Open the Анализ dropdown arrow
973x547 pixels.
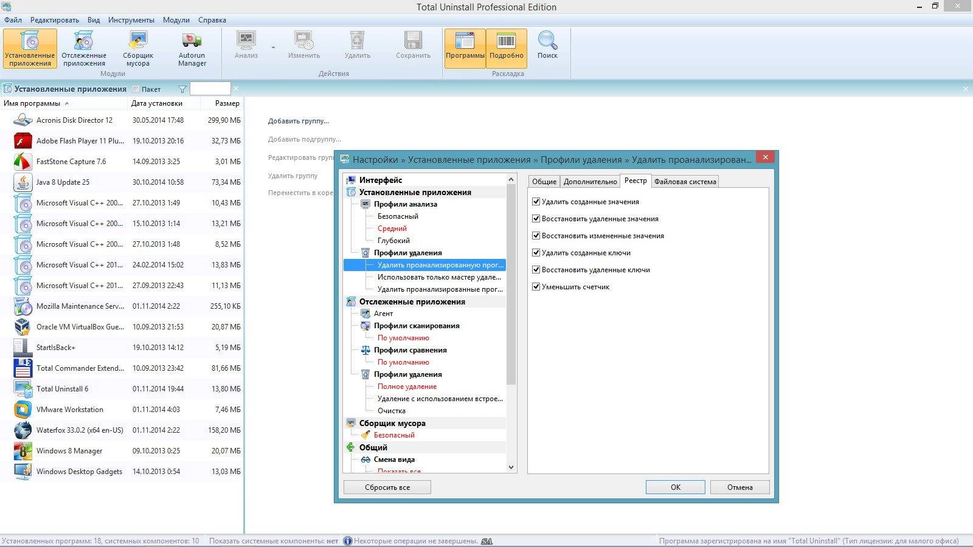pyautogui.click(x=273, y=47)
